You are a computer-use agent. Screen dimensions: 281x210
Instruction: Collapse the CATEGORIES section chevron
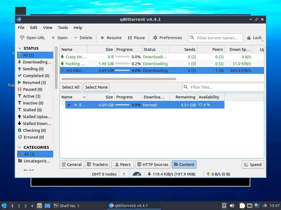coord(20,147)
